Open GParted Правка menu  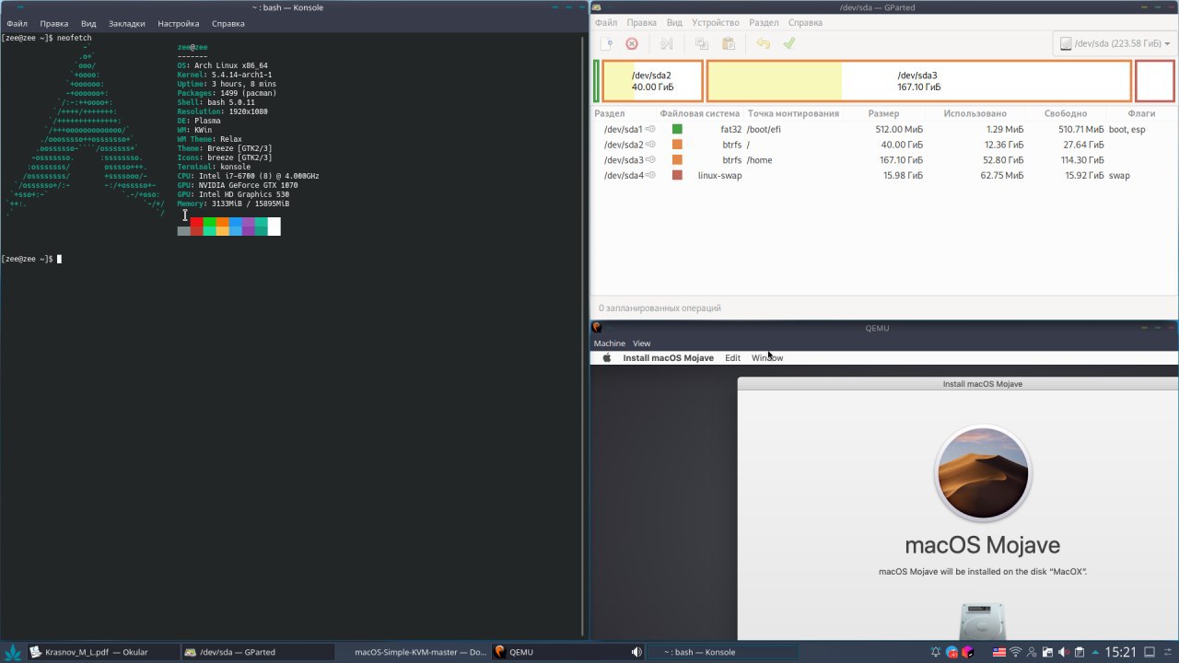pos(641,22)
